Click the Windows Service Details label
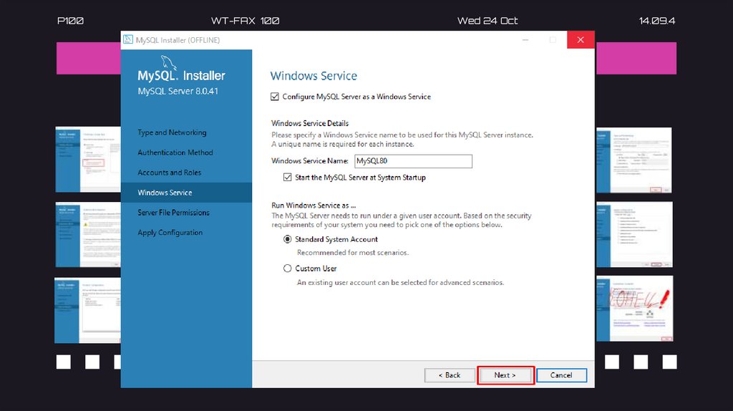This screenshot has height=411, width=733. (310, 123)
